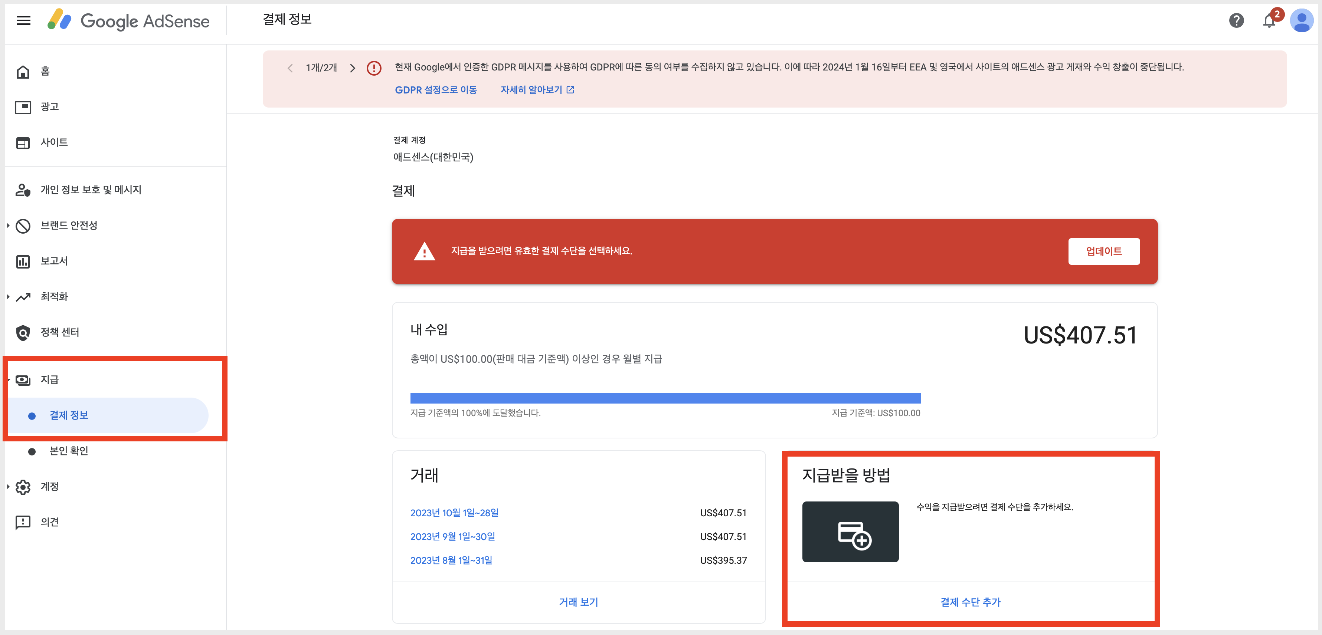Click the home icon in sidebar
Screen dimensions: 1322x635
[23, 71]
